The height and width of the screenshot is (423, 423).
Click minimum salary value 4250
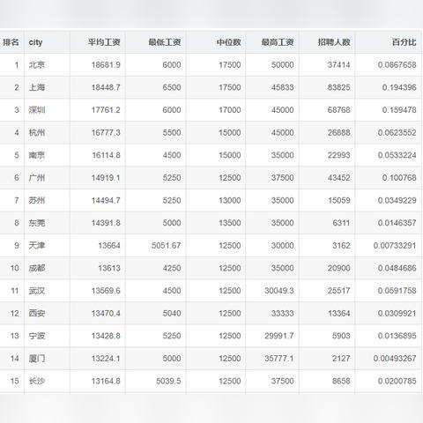tap(172, 268)
